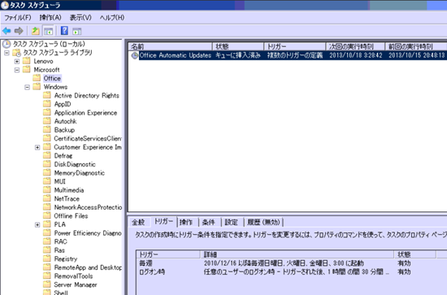The height and width of the screenshot is (295, 447).
Task: Collapse the Microsoft folder node
Action: tap(17, 70)
